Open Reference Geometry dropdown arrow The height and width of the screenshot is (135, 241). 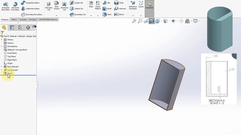(x=133, y=16)
